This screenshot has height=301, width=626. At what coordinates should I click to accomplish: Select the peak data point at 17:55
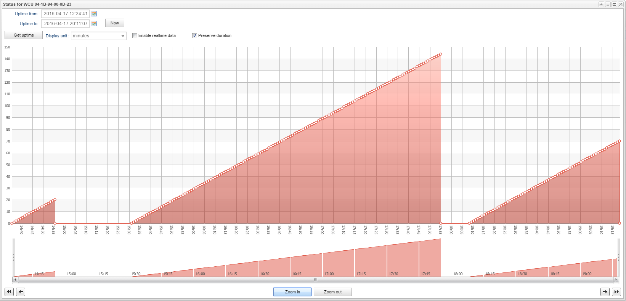coord(441,54)
